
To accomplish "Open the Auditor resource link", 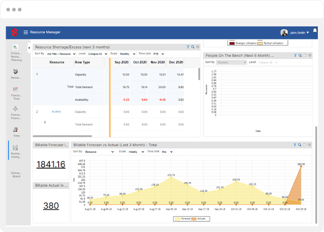I will [56, 111].
